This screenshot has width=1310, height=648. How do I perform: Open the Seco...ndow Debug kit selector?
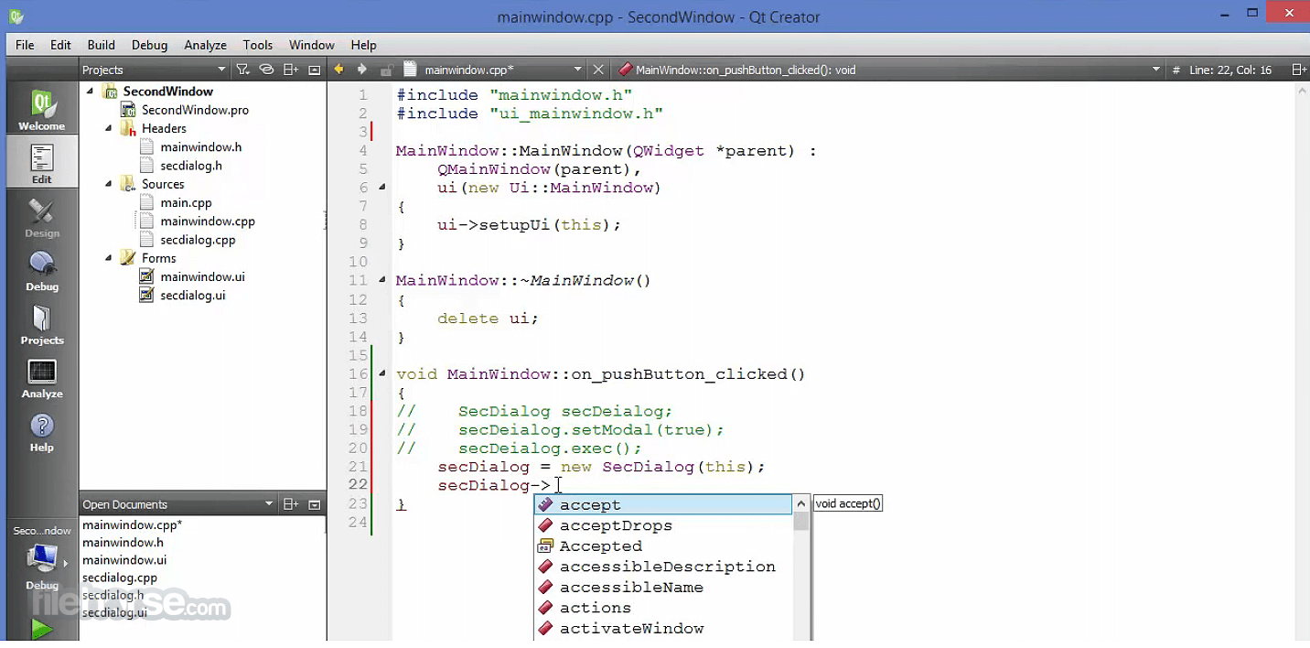point(41,558)
